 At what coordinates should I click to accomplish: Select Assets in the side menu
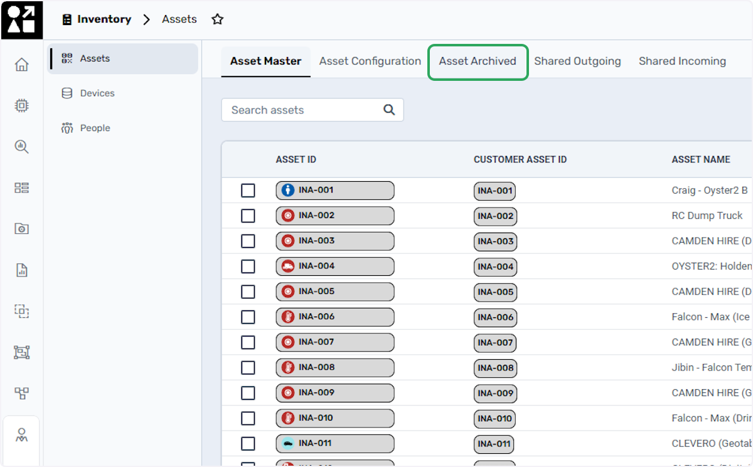pos(122,58)
